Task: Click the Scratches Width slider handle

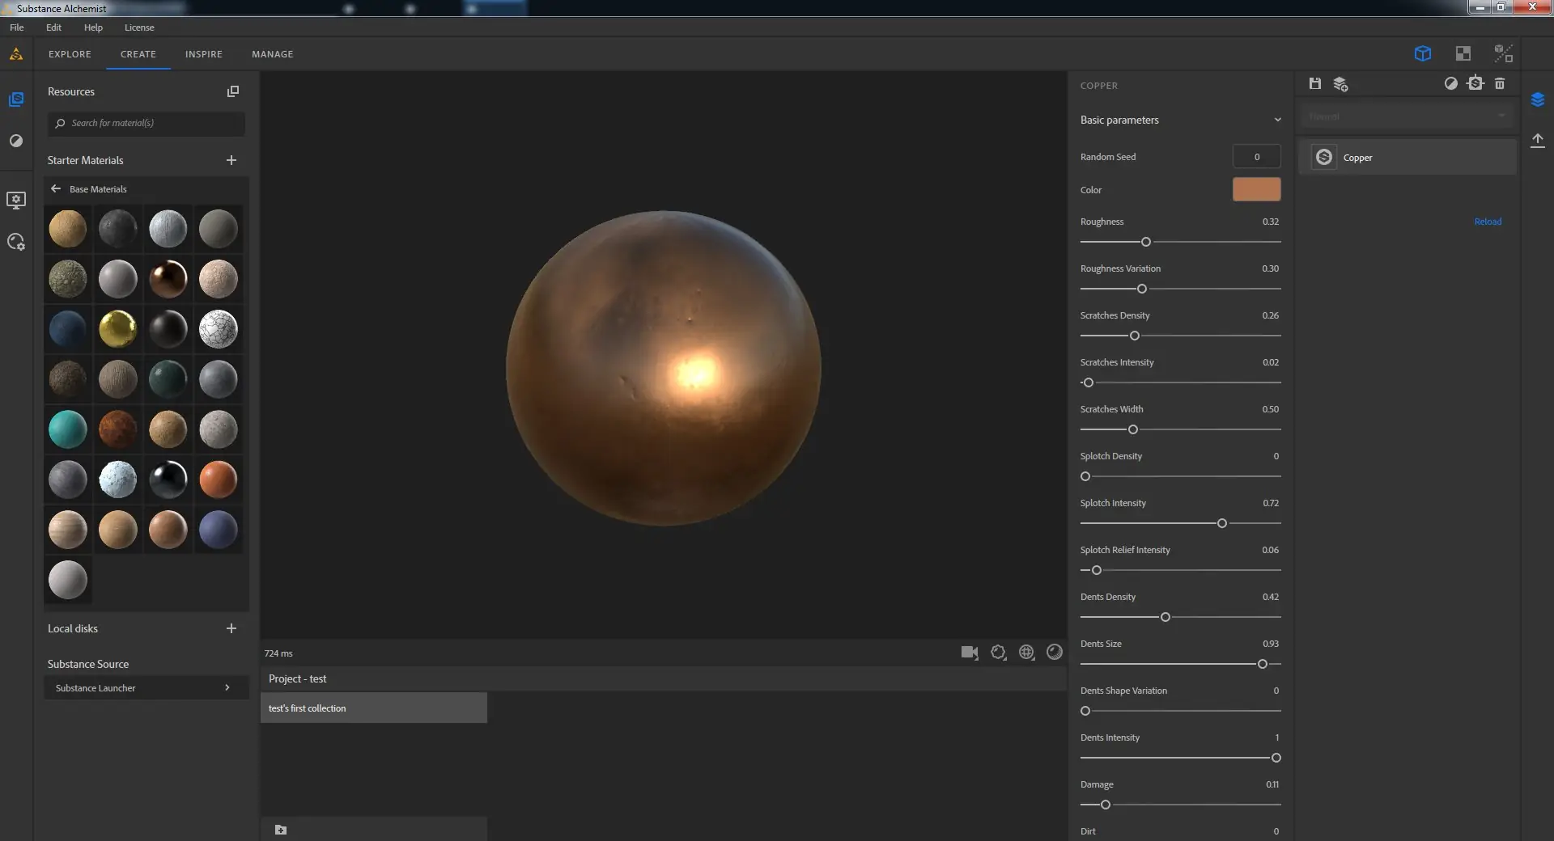Action: tap(1133, 429)
